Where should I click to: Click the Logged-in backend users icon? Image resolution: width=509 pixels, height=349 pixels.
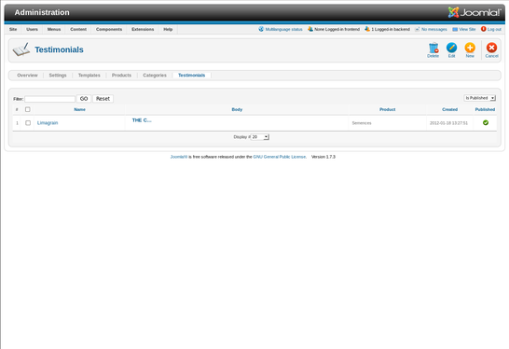click(x=367, y=29)
